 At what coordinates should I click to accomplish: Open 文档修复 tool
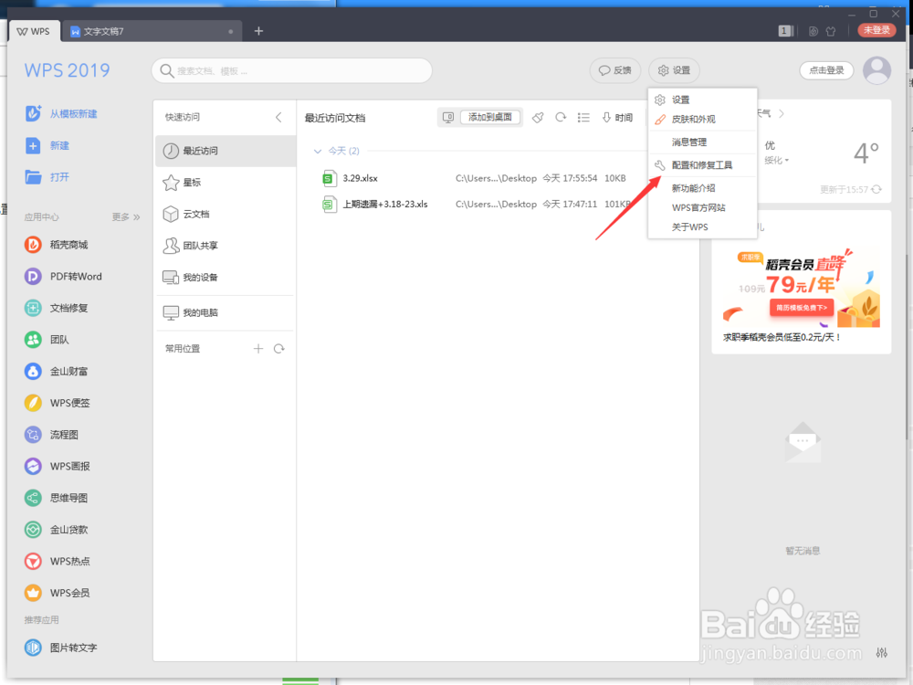coord(56,308)
